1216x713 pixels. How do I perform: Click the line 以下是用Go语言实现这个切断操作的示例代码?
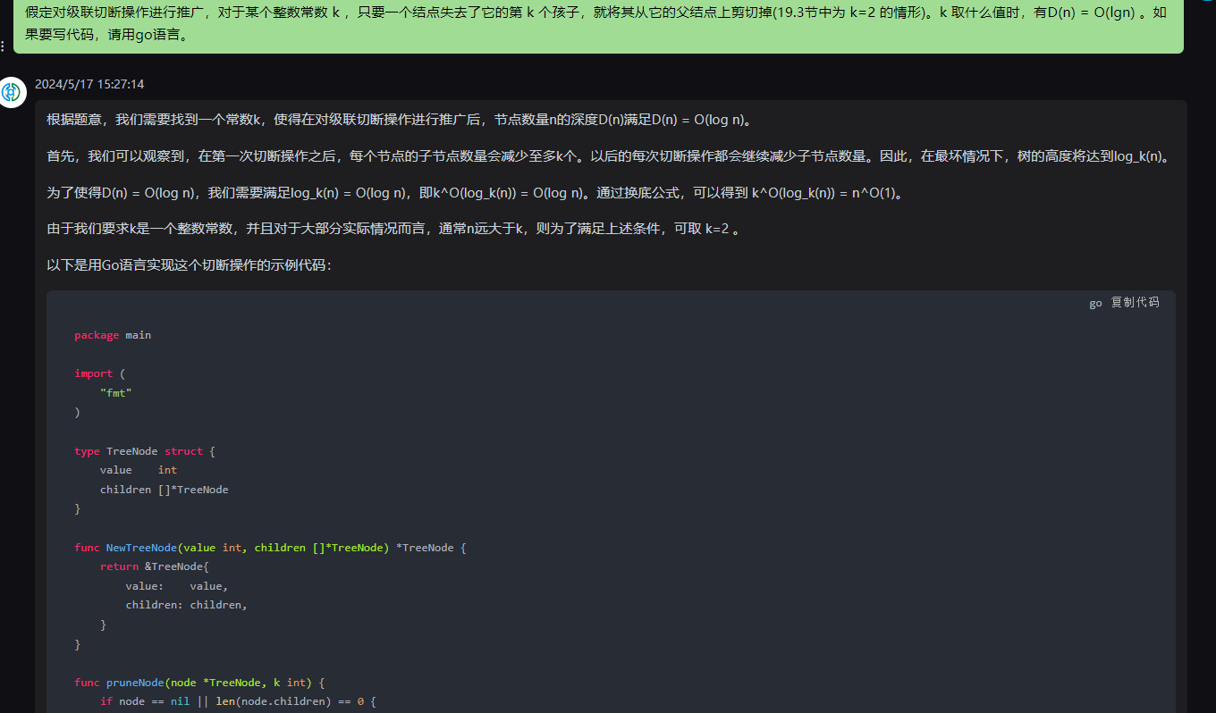(x=190, y=265)
